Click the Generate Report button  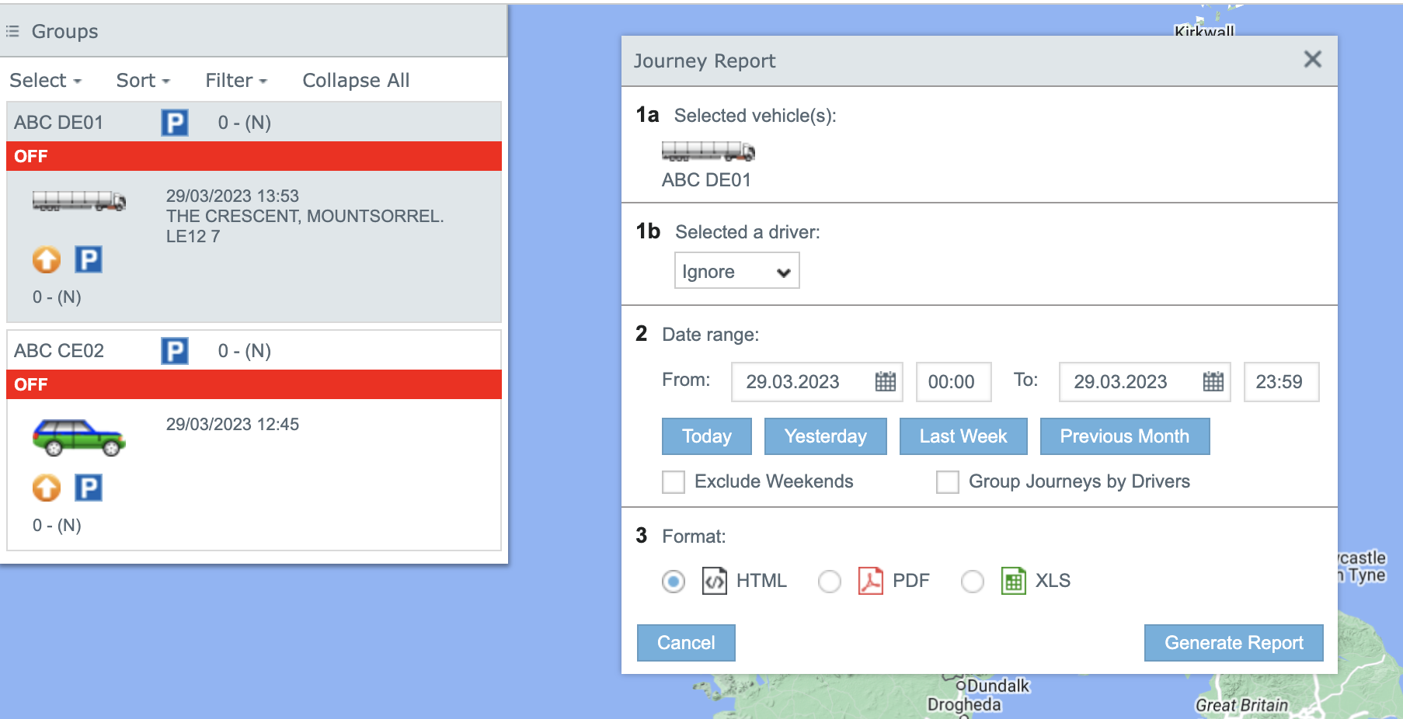point(1233,643)
